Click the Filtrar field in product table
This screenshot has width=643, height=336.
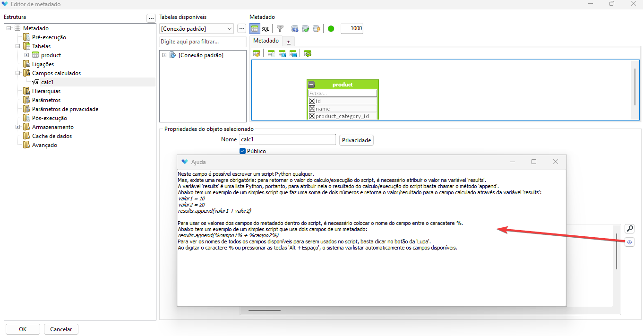point(343,94)
